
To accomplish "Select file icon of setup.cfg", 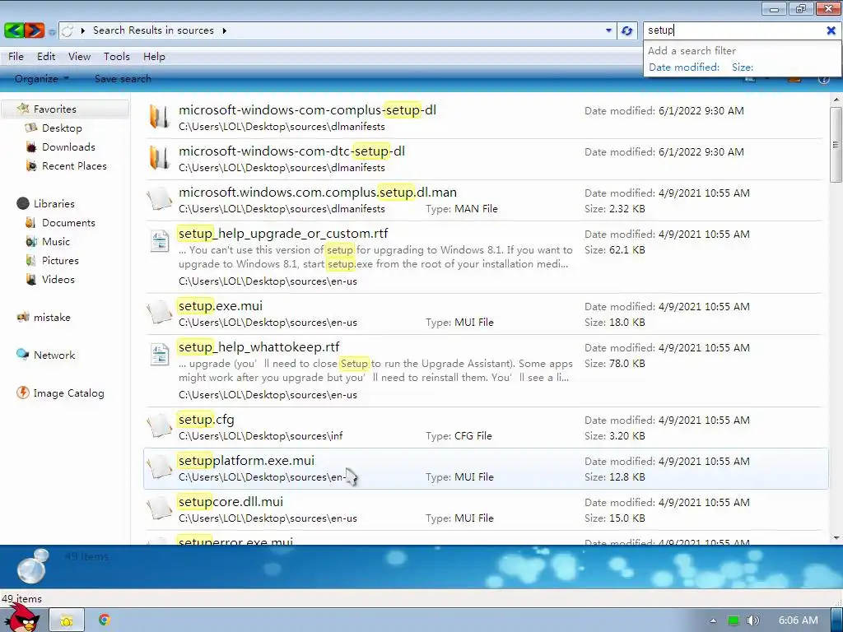I will tap(160, 426).
